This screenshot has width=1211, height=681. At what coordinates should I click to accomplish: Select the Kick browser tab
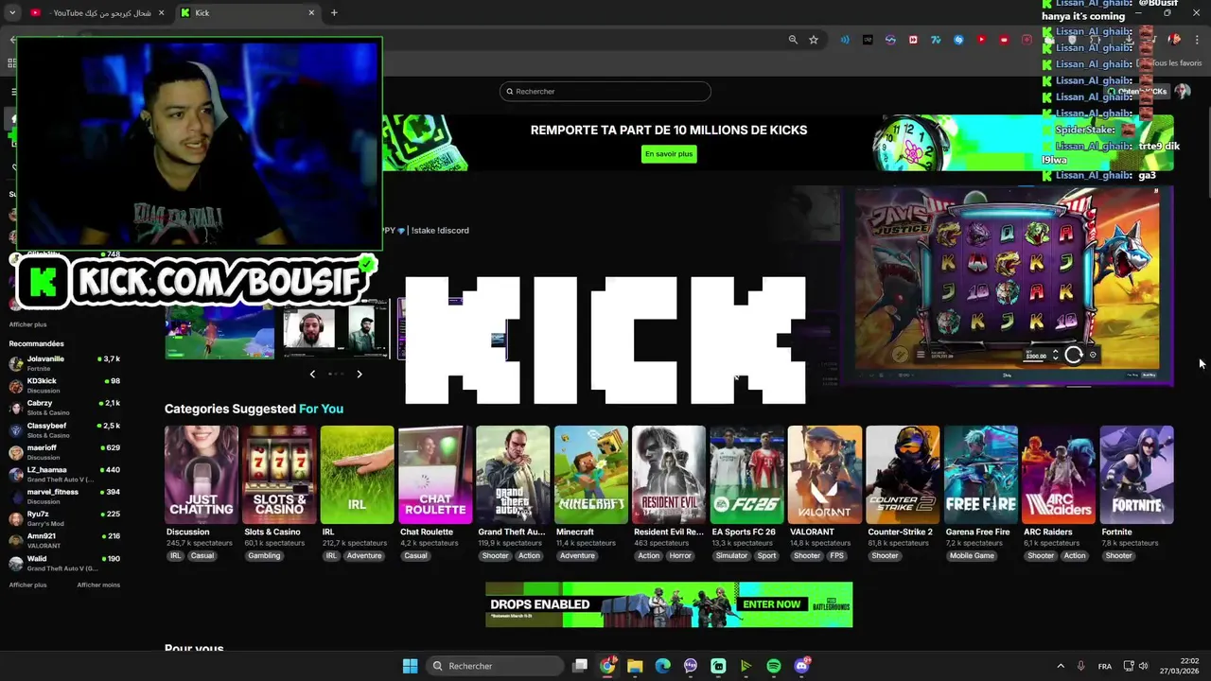246,13
